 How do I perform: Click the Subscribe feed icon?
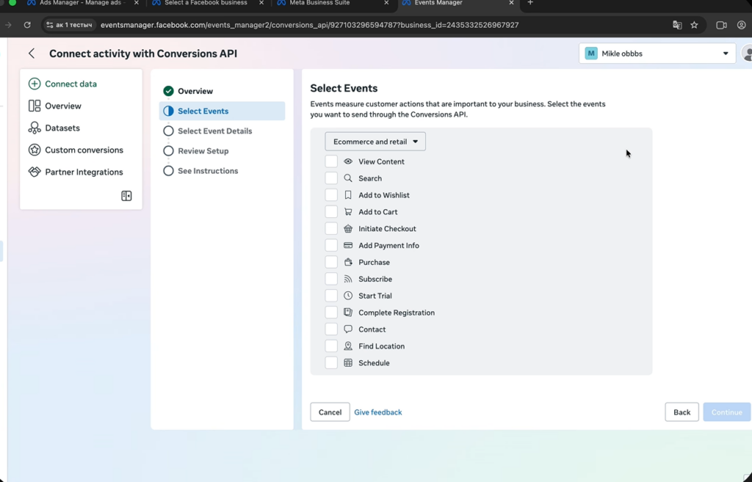coord(348,279)
